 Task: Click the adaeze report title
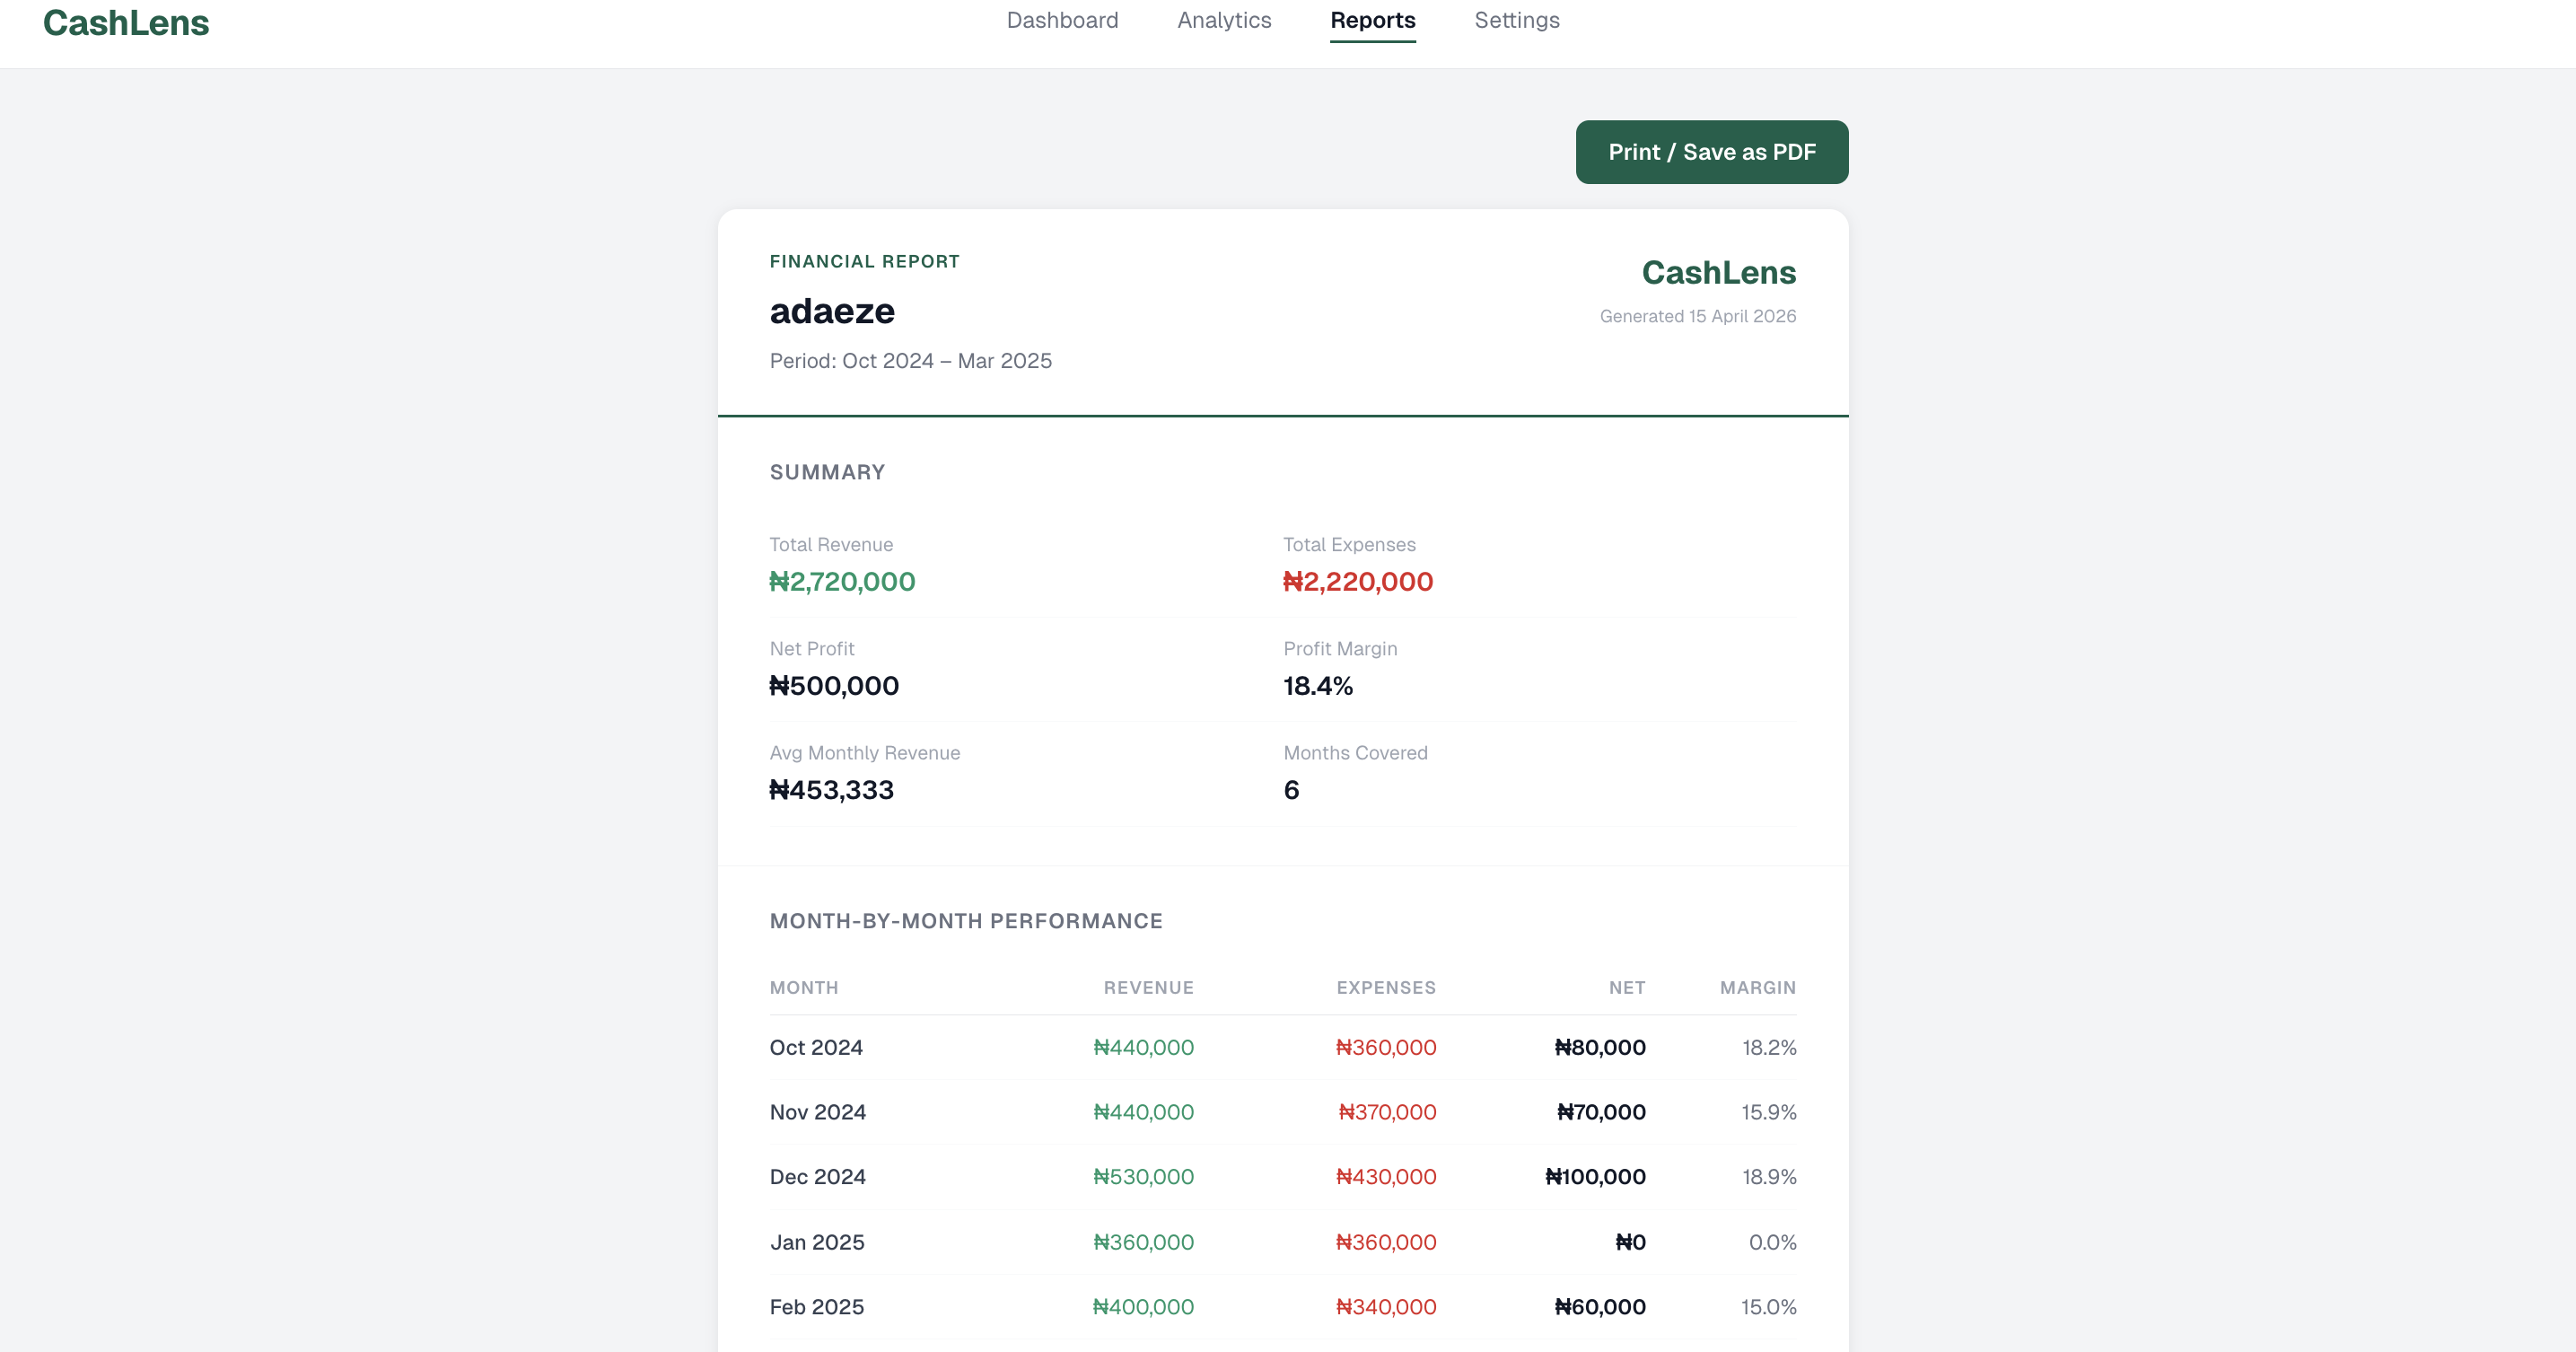coord(832,311)
